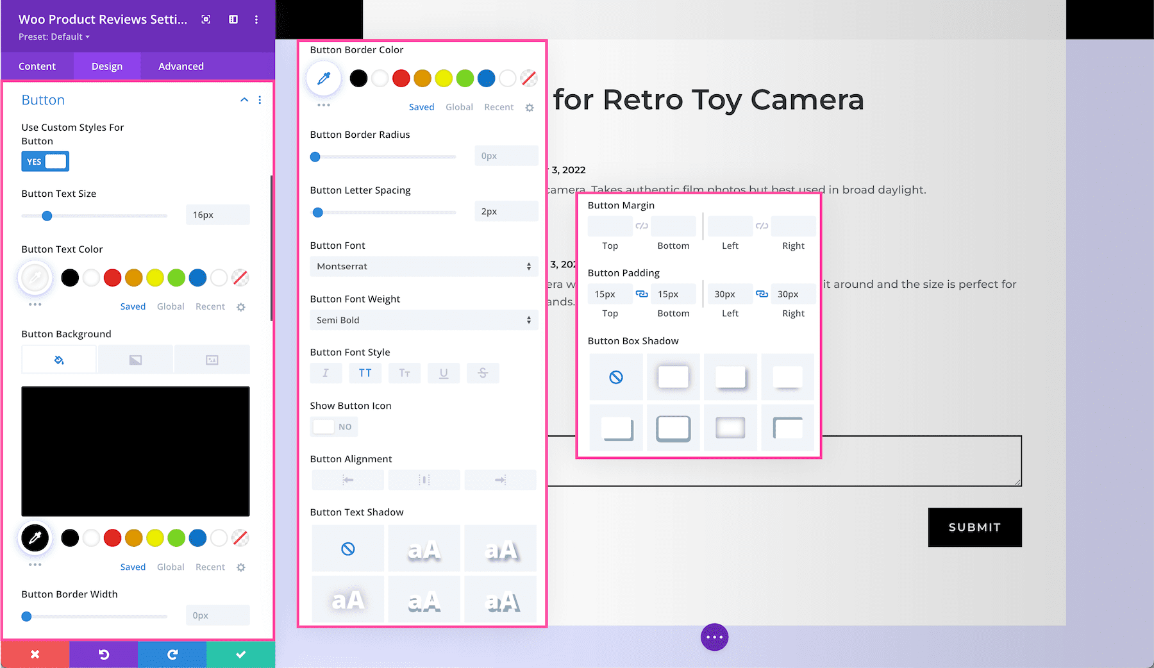Switch Button Background to the gradient tab
Screen dimensions: 1154x668
[135, 359]
